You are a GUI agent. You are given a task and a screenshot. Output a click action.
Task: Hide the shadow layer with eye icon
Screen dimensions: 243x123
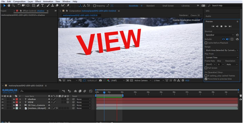click(3, 99)
